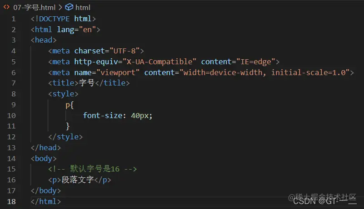The image size is (364, 209).
Task: Click the "viewport" name value
Action: pyautogui.click(x=118, y=72)
